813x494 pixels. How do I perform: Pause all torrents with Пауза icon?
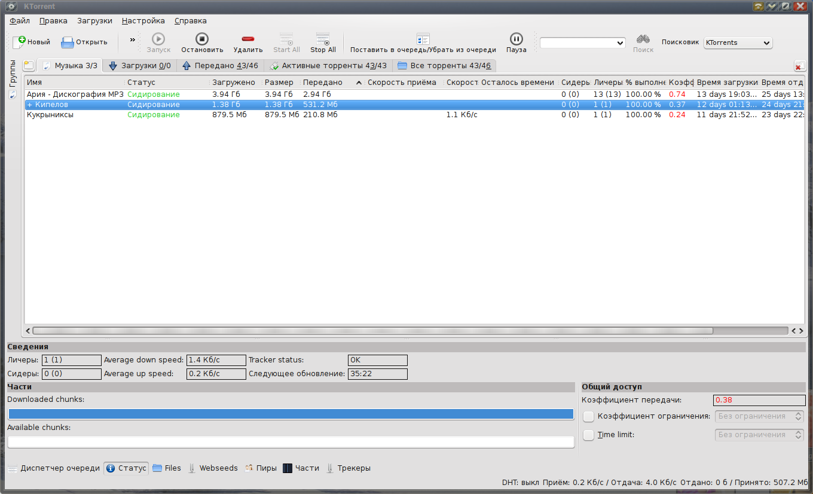tap(516, 39)
